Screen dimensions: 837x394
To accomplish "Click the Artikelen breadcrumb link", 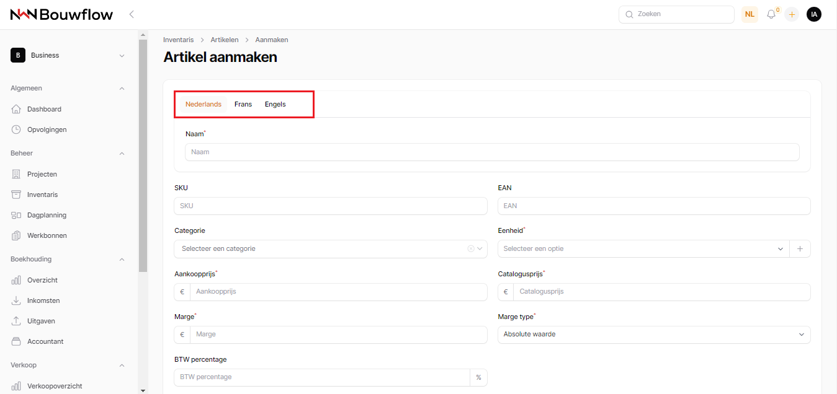I will (224, 40).
